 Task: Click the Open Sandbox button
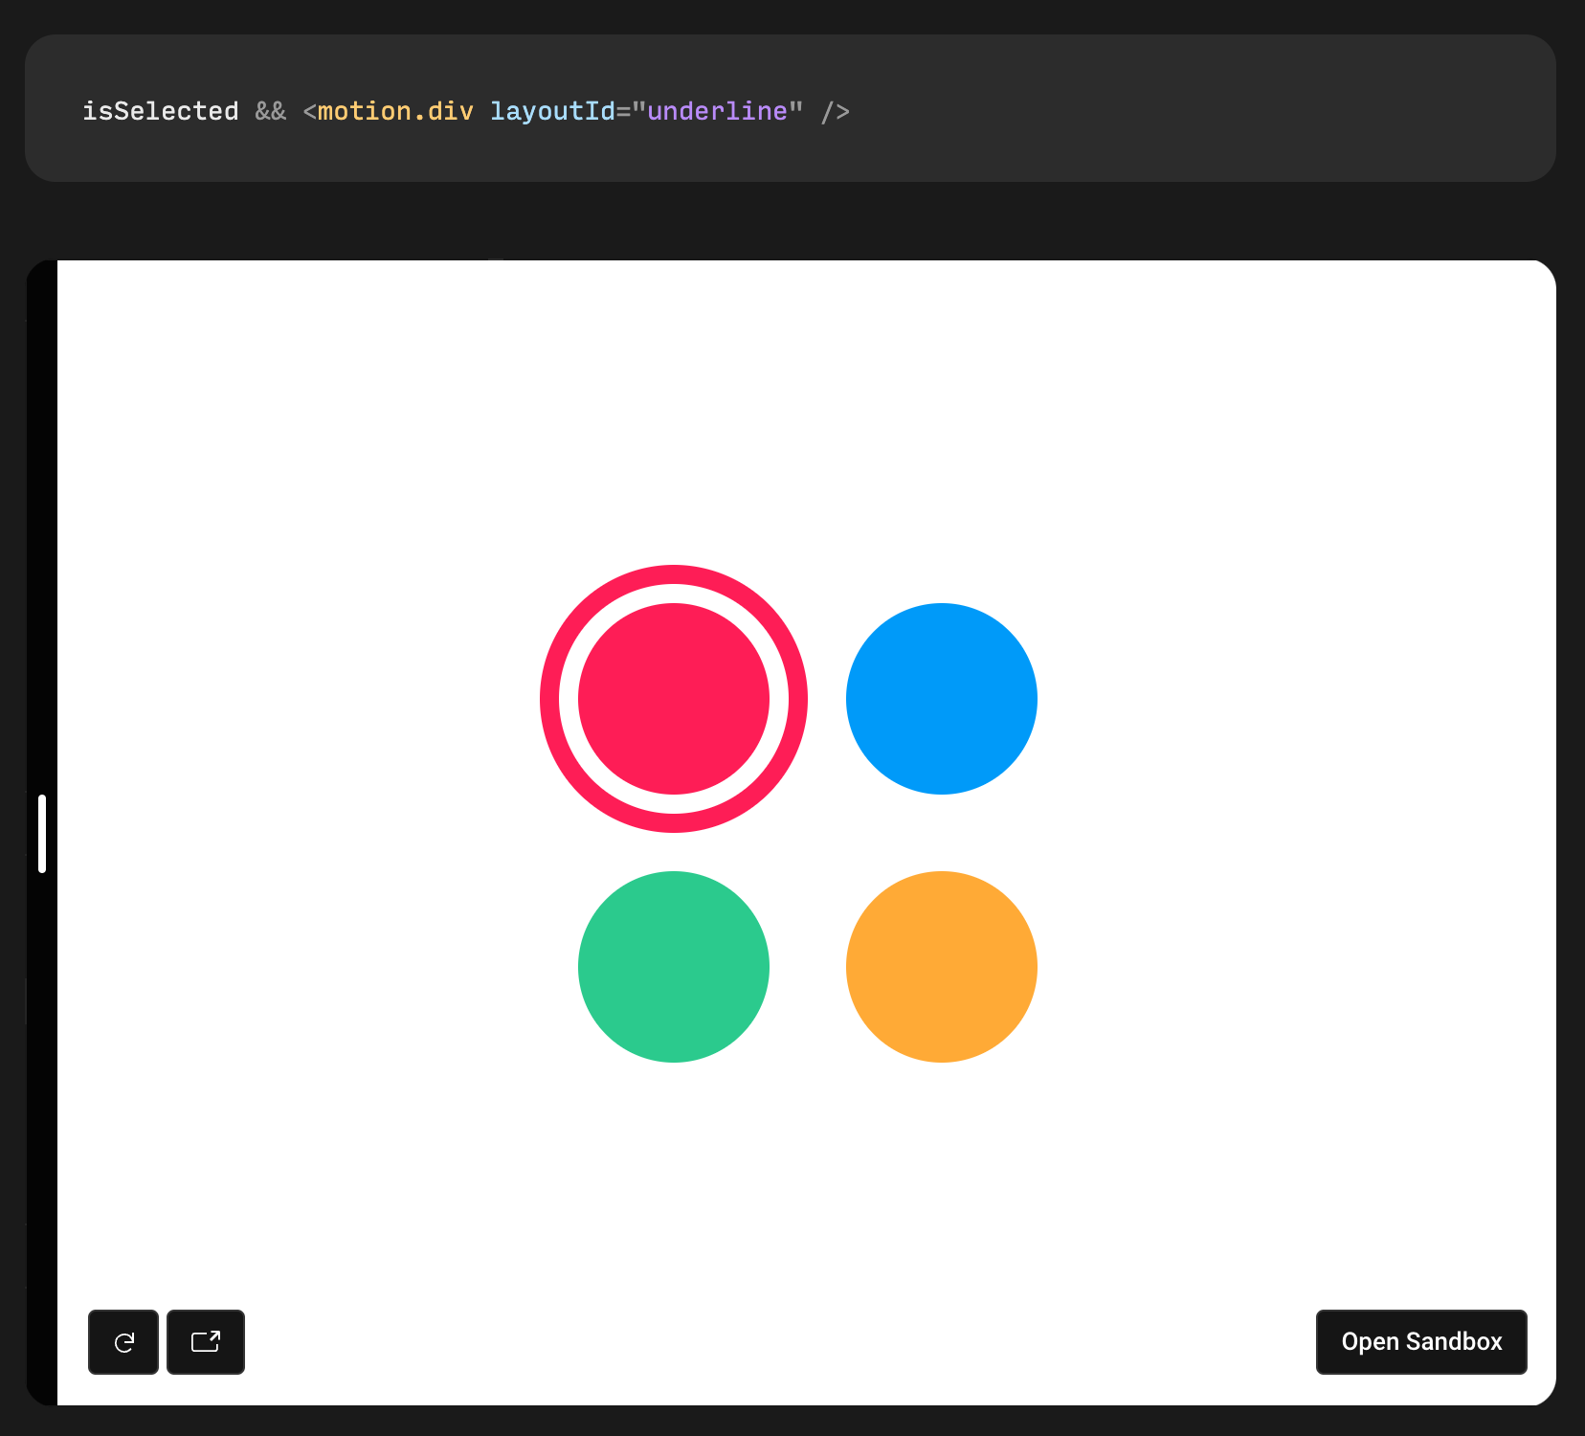coord(1421,1342)
